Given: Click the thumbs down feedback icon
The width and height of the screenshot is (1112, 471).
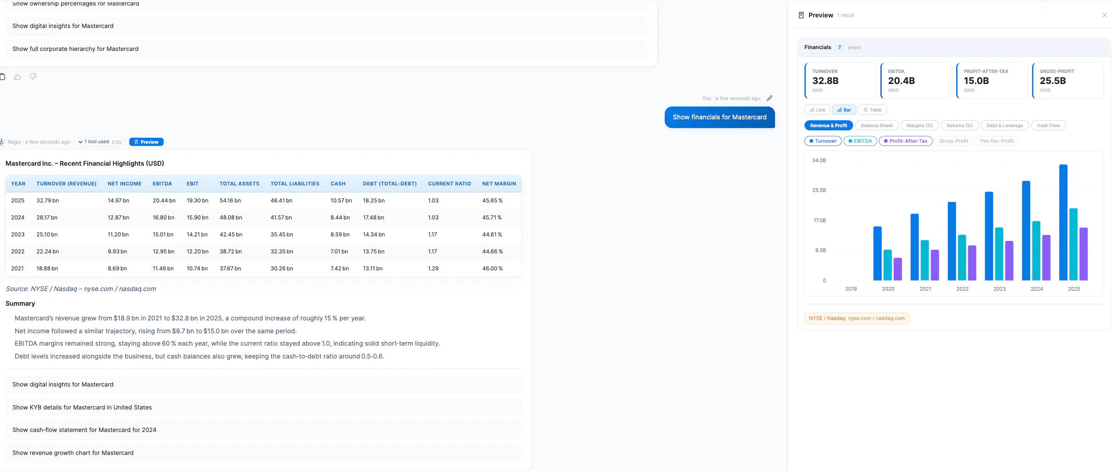Looking at the screenshot, I should point(33,77).
